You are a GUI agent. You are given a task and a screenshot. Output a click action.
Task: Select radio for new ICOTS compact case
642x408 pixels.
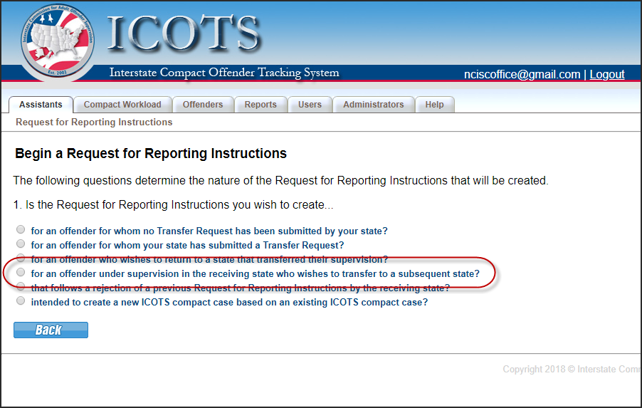[x=21, y=300]
